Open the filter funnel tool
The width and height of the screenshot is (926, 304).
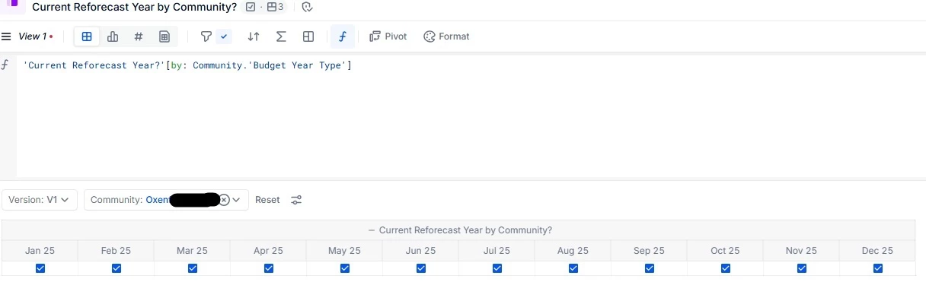206,36
